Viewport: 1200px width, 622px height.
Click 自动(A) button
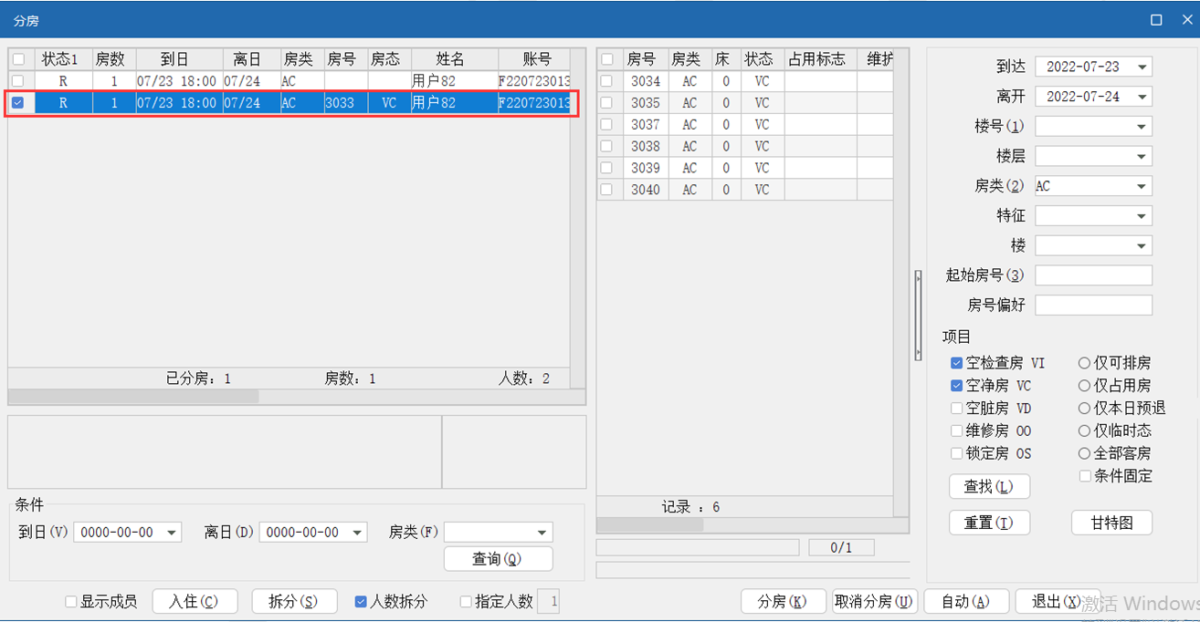point(966,602)
